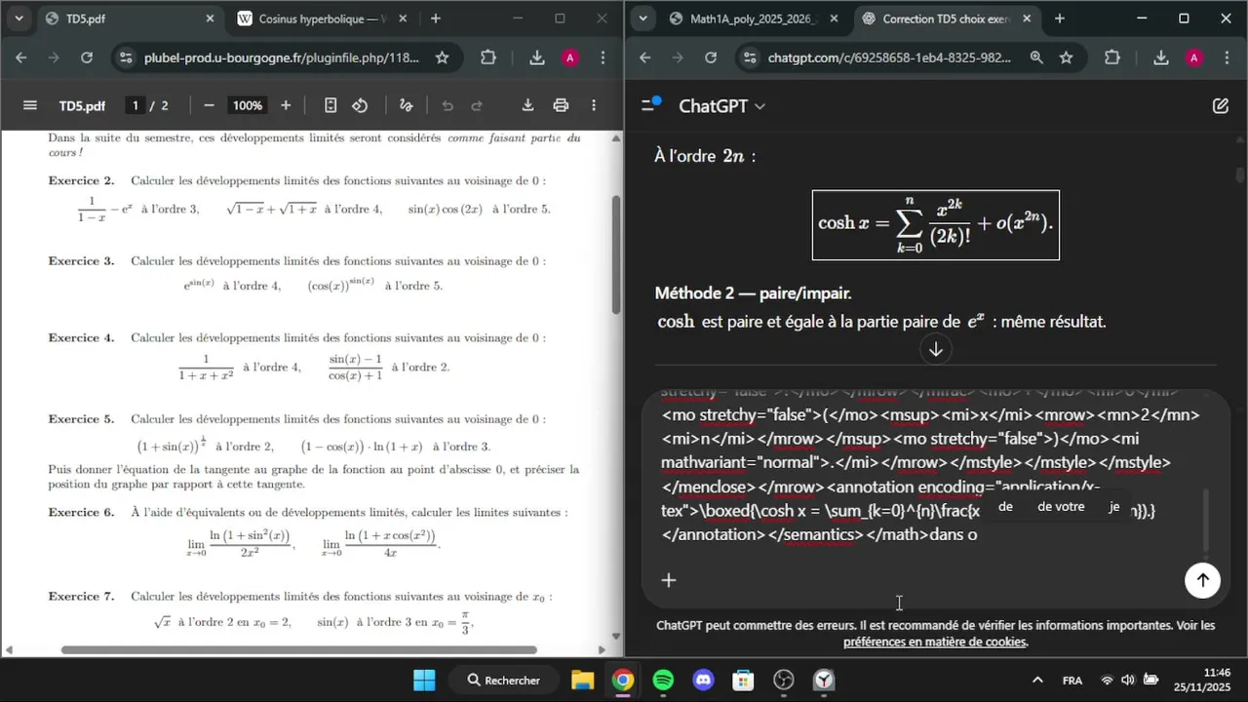Image resolution: width=1248 pixels, height=702 pixels.
Task: Open PDF viewer more actions menu
Action: coord(594,105)
